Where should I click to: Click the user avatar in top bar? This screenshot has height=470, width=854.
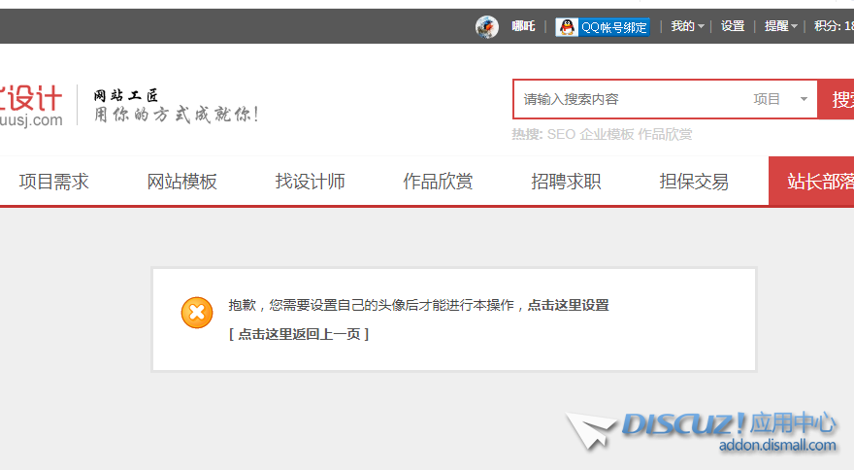(x=487, y=26)
